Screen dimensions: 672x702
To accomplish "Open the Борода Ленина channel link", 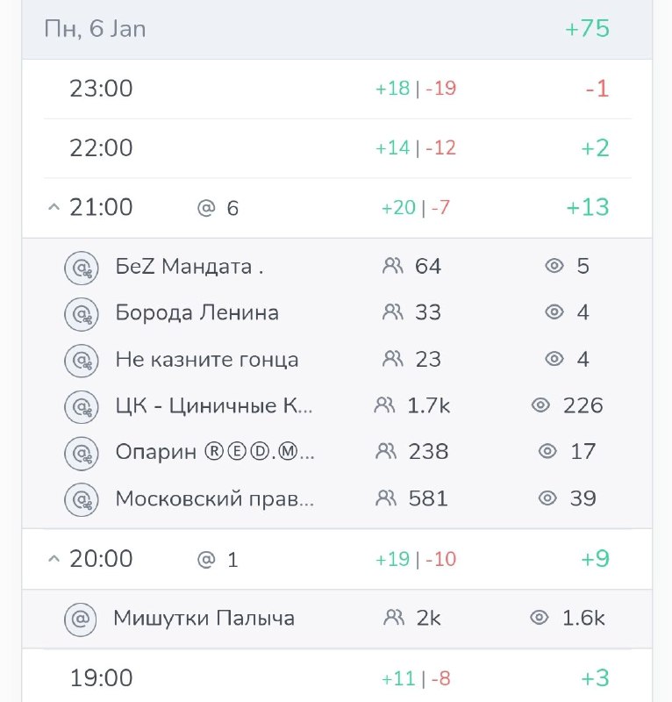I will pos(197,312).
